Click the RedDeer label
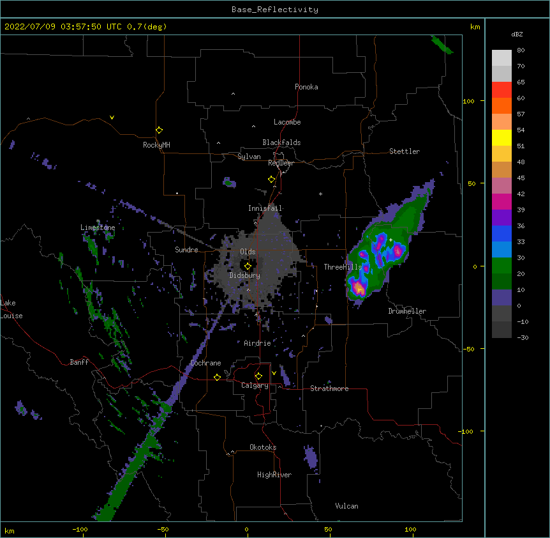 [281, 163]
